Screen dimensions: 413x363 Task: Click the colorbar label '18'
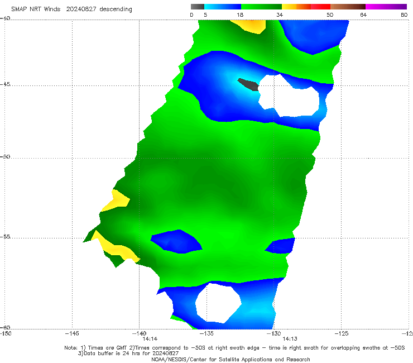tap(240, 15)
